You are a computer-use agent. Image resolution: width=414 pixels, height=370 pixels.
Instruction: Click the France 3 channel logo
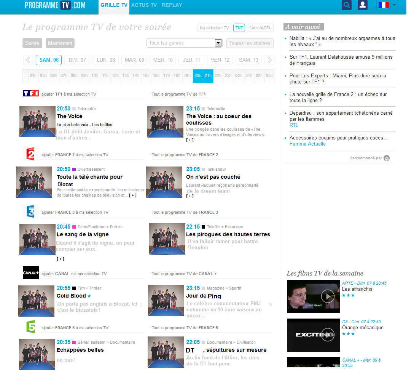pyautogui.click(x=30, y=211)
